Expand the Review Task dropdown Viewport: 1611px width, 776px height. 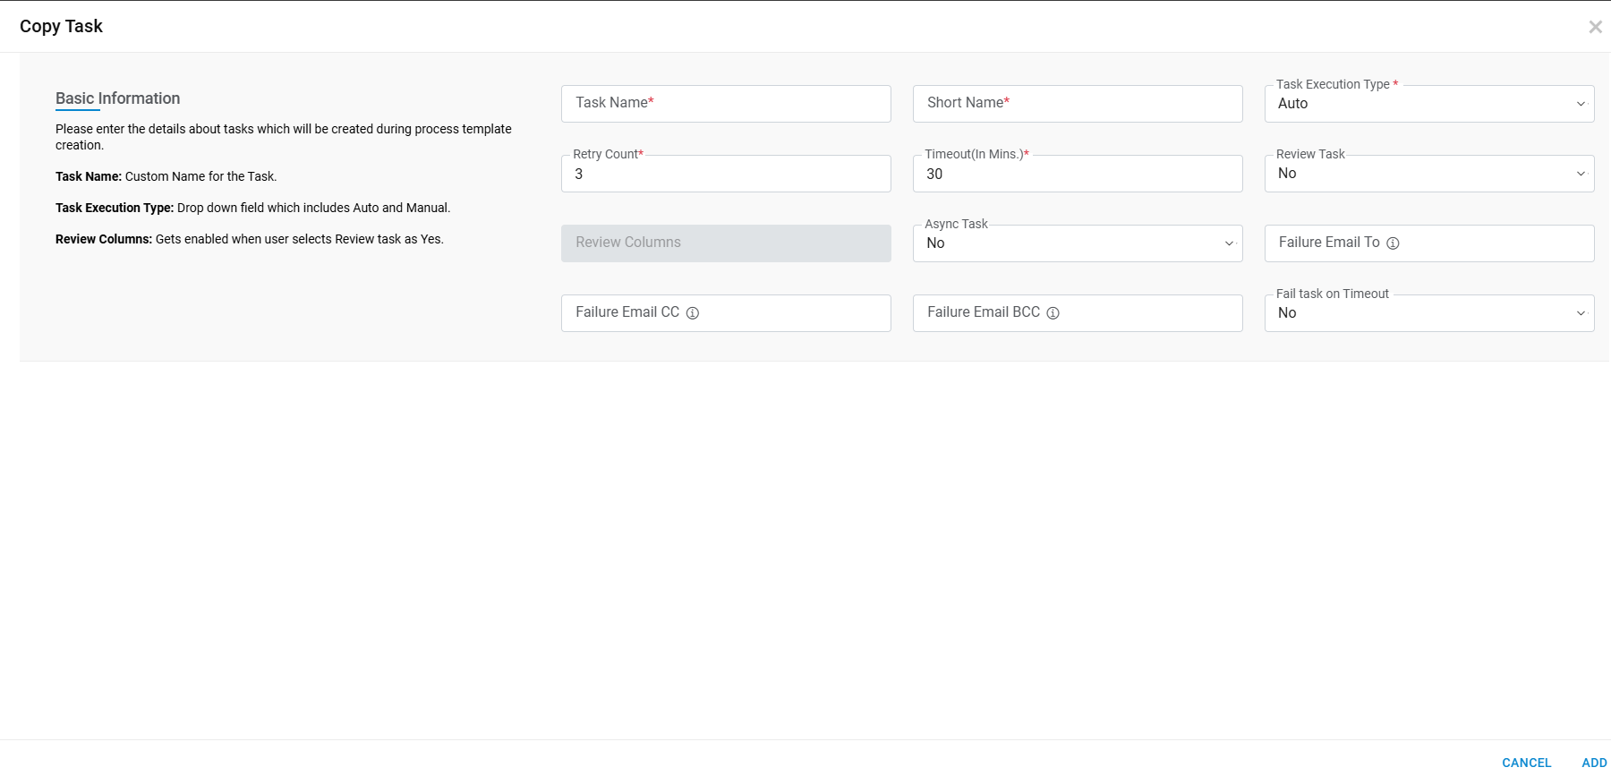click(x=1428, y=174)
